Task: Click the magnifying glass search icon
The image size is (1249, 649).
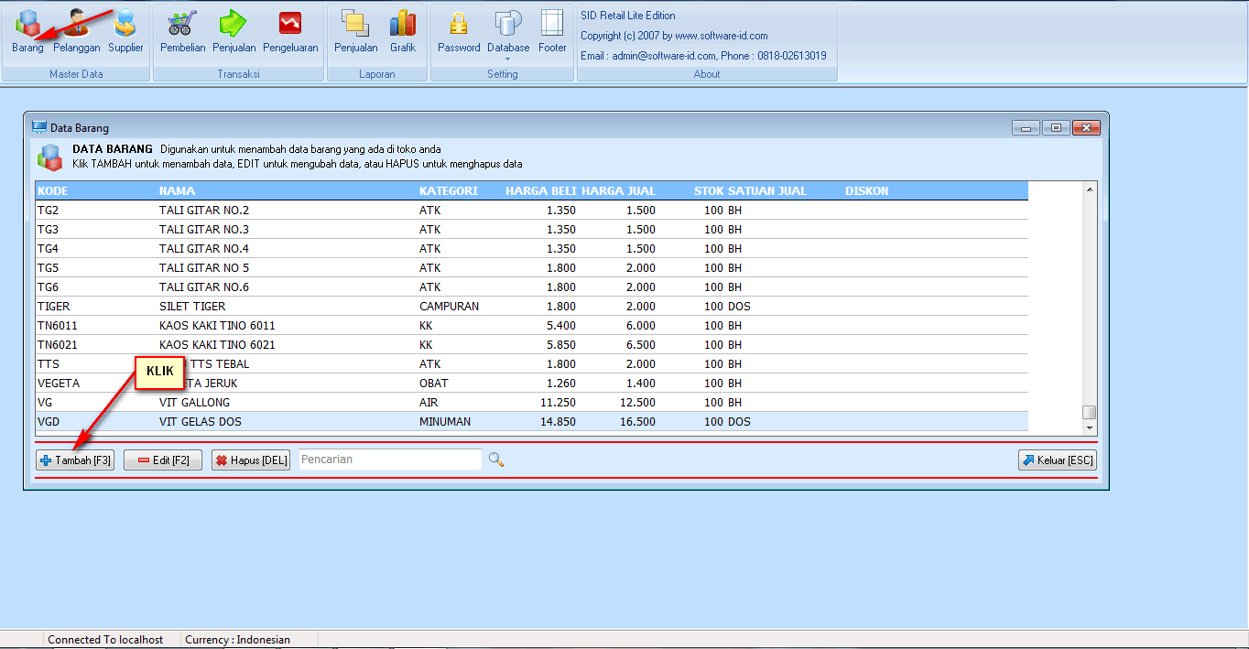Action: (x=496, y=460)
